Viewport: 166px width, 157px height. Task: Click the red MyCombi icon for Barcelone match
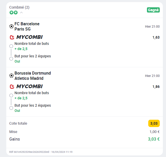tap(12, 37)
